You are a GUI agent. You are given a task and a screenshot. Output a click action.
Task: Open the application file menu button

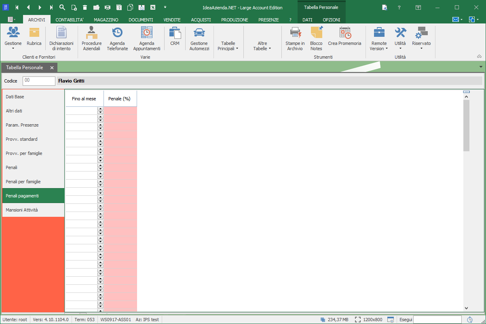[11, 19]
